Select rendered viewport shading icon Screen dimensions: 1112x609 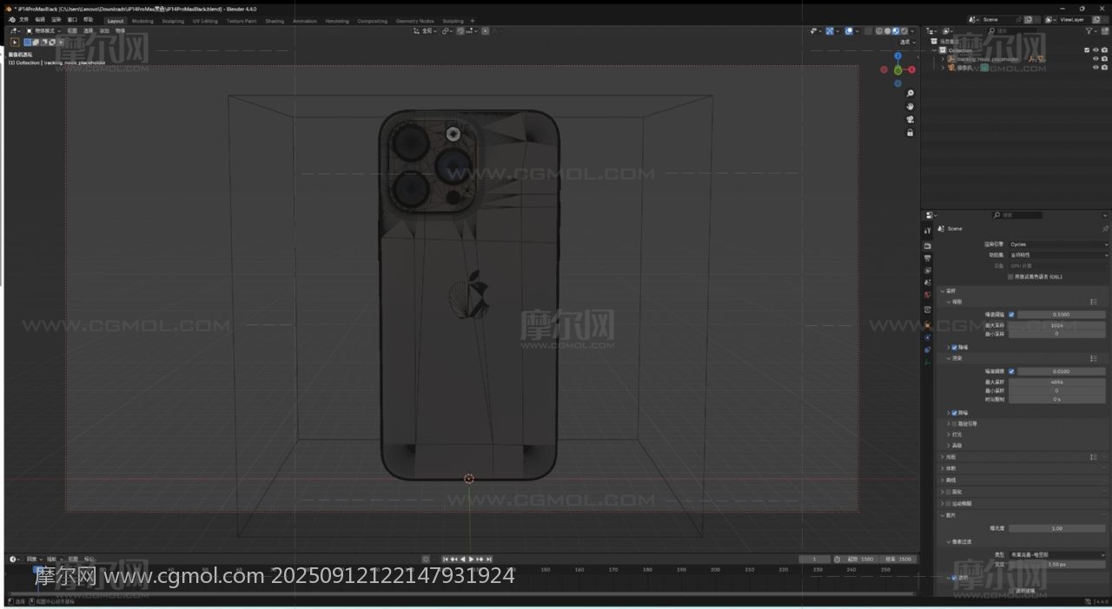click(904, 31)
